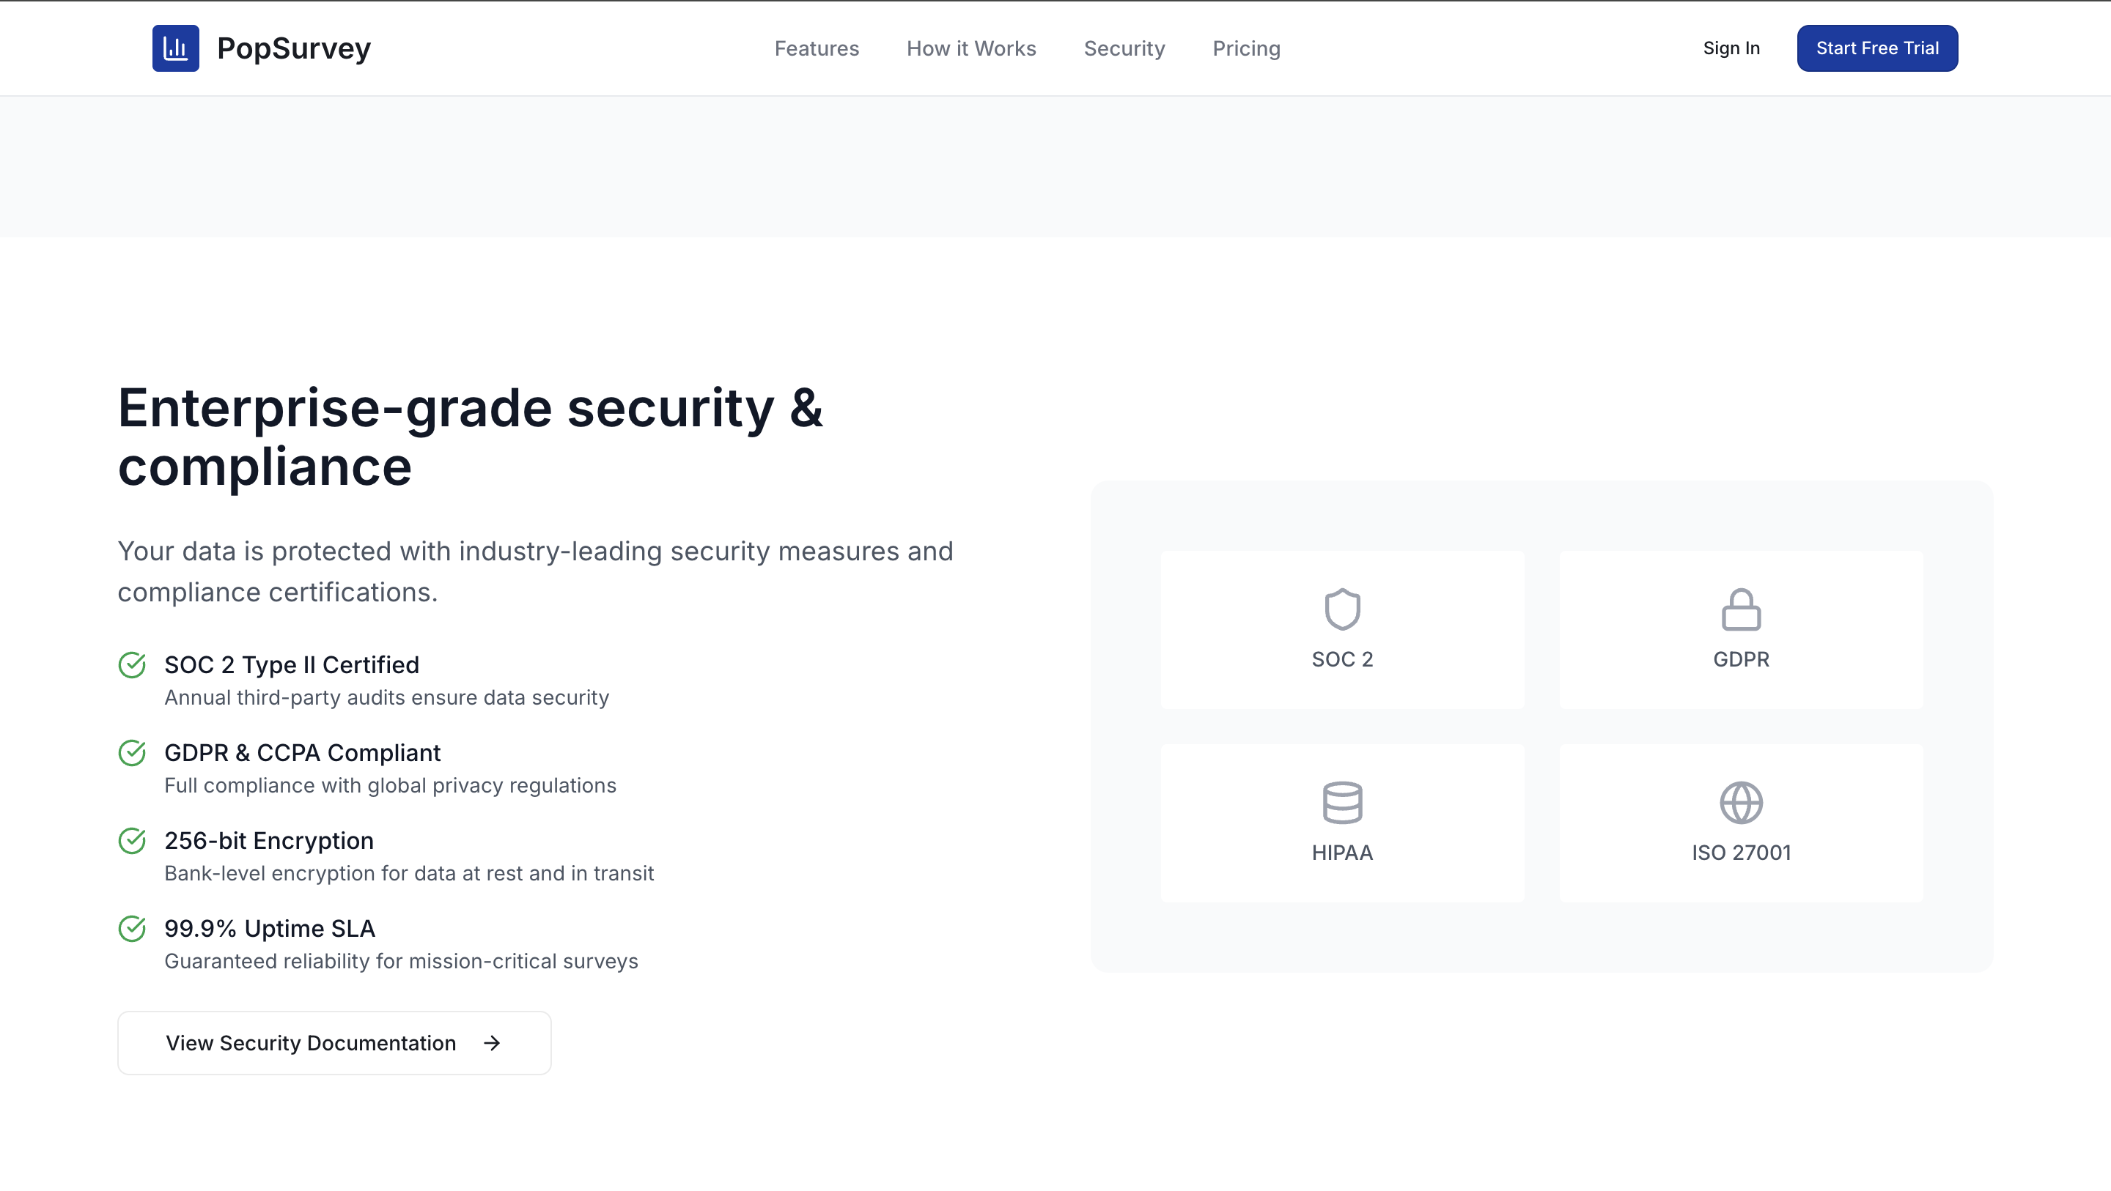Select the HIPAA certification card label
This screenshot has height=1191, width=2111.
point(1342,853)
